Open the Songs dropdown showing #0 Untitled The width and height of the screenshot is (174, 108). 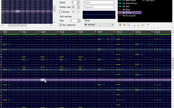click(99, 25)
